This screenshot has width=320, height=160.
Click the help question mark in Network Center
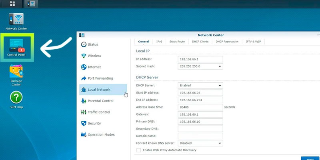318,35
